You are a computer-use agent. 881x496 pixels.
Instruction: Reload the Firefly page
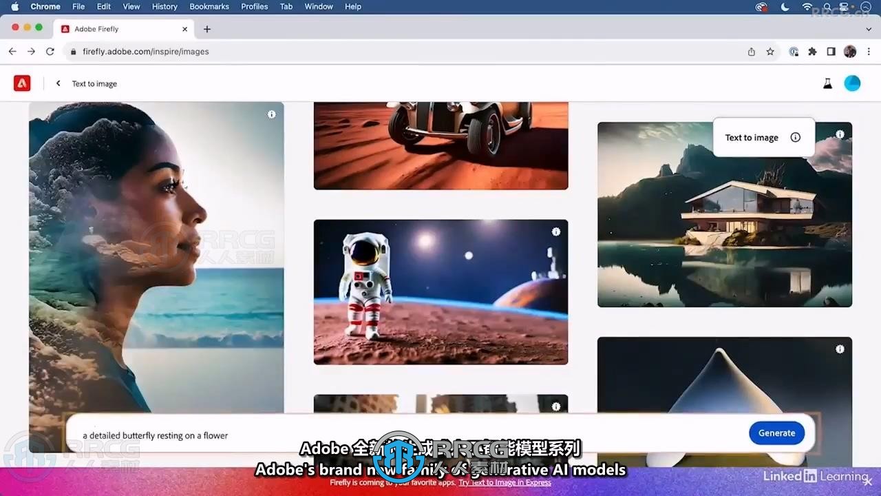pyautogui.click(x=50, y=52)
